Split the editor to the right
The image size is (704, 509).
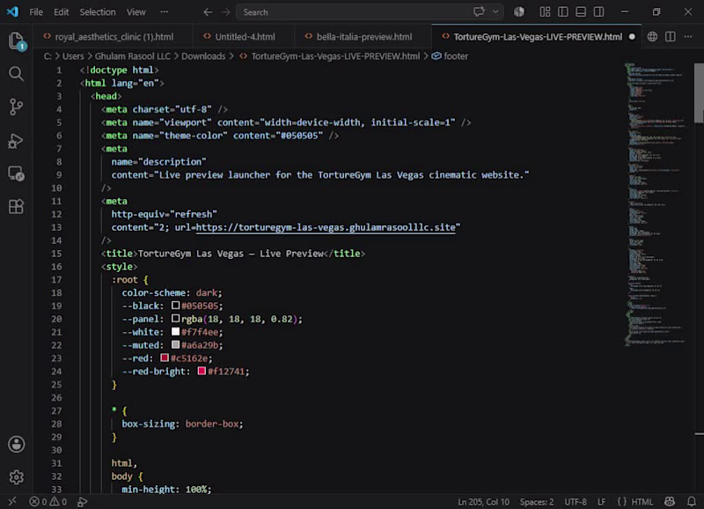(671, 37)
